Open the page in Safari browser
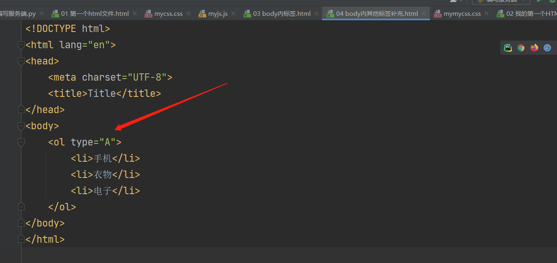 547,48
